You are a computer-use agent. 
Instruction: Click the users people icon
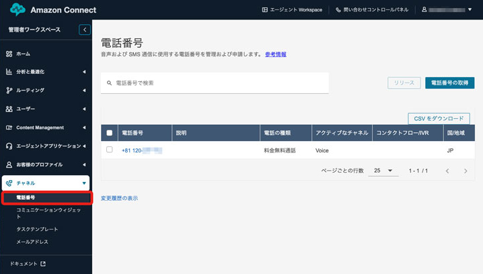(x=9, y=109)
